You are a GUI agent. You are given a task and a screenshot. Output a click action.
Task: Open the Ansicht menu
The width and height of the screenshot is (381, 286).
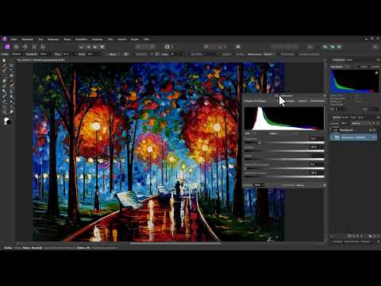pyautogui.click(x=122, y=40)
